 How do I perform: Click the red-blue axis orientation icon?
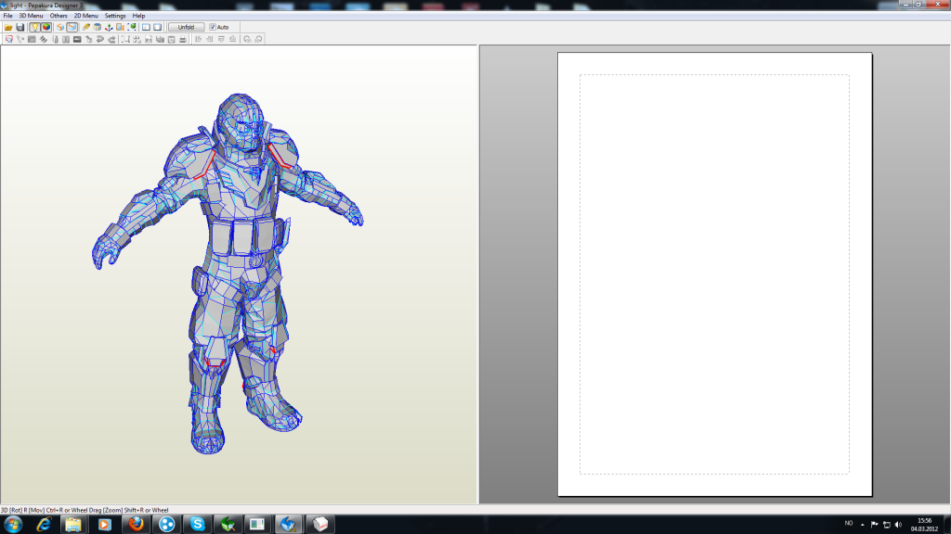click(x=109, y=27)
